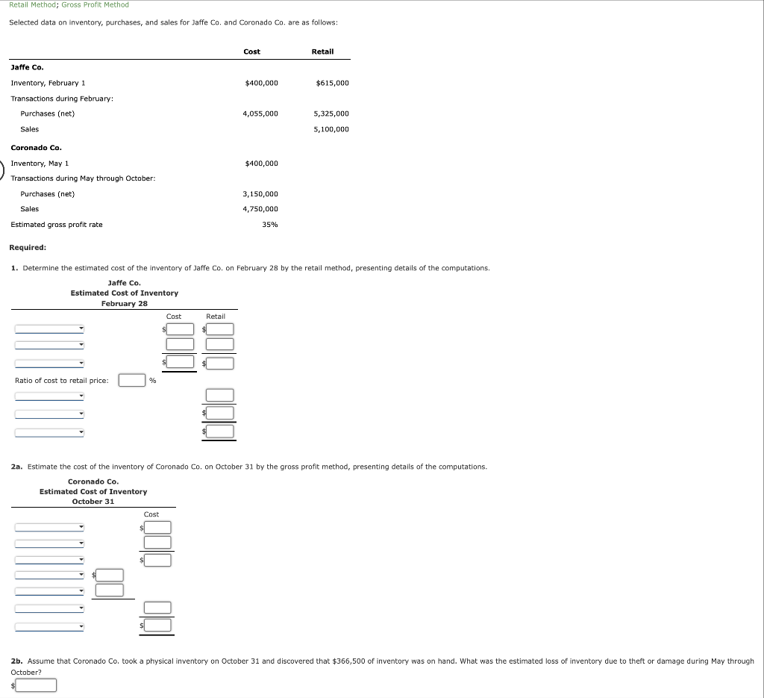Click the first Cost input in Coronado schedule
This screenshot has height=698, width=764.
157,527
